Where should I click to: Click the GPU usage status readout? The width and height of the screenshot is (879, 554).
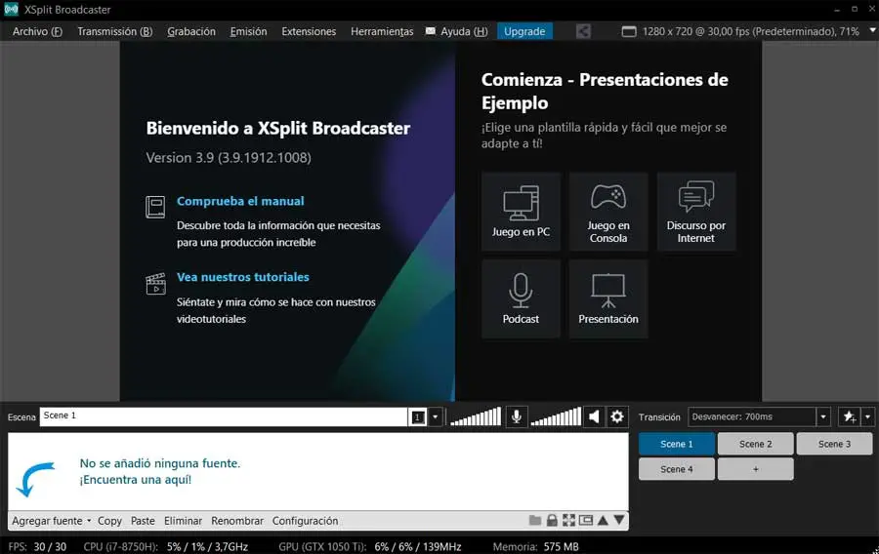pos(370,547)
